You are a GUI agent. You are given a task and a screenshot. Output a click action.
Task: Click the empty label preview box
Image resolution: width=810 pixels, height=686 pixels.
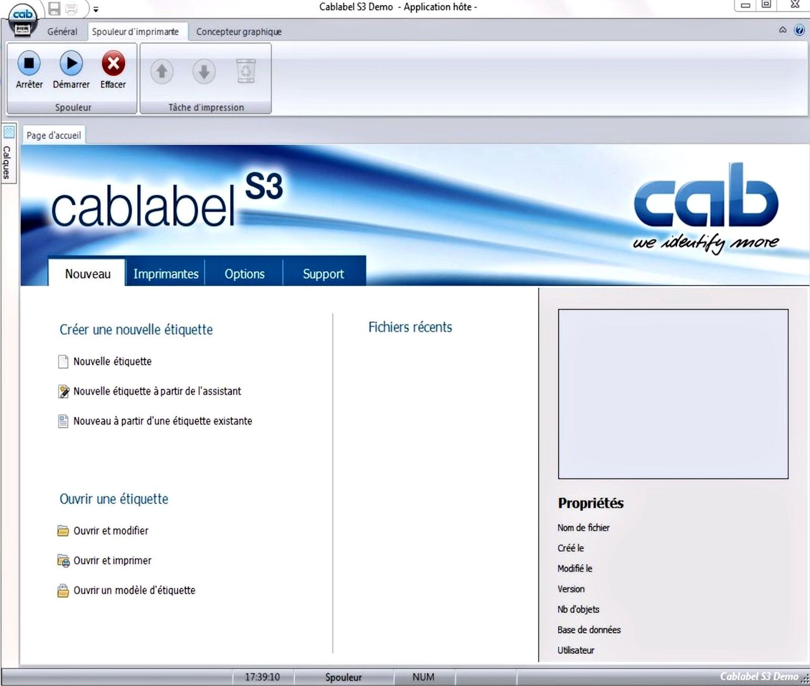click(673, 393)
